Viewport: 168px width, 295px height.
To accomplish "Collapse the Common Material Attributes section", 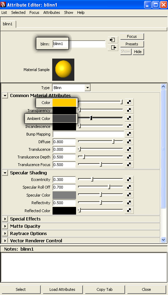I will click(x=5, y=96).
